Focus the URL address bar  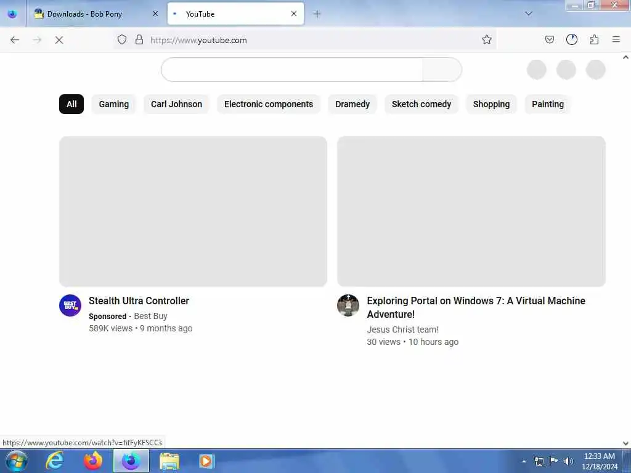coord(306,40)
